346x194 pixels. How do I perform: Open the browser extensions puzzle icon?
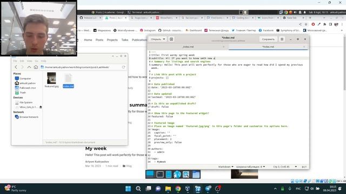pyautogui.click(x=324, y=24)
